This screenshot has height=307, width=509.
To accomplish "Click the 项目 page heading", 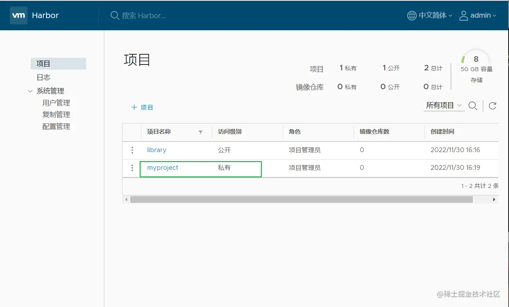I will [137, 60].
